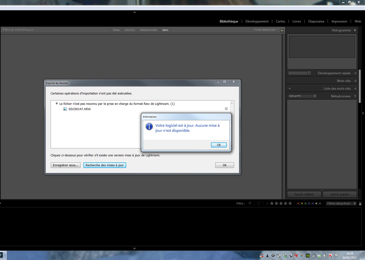Filter by rejected photos flag icon
The width and height of the screenshot is (365, 260).
pos(259,203)
